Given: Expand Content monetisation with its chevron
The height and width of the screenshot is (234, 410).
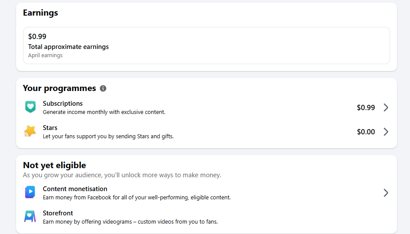Looking at the screenshot, I should tap(386, 193).
